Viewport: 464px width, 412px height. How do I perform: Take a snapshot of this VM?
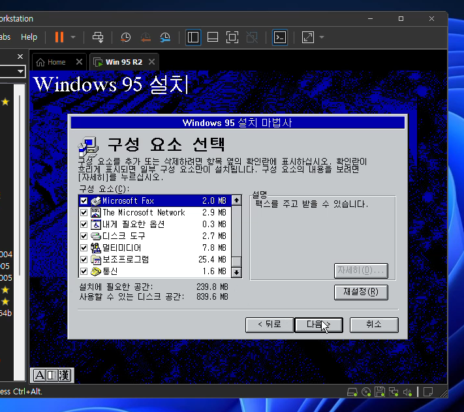(126, 37)
